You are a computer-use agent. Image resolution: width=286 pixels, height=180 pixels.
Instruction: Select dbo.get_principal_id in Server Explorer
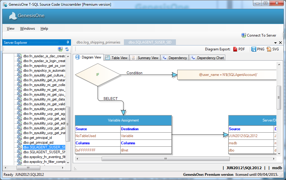[38, 138]
